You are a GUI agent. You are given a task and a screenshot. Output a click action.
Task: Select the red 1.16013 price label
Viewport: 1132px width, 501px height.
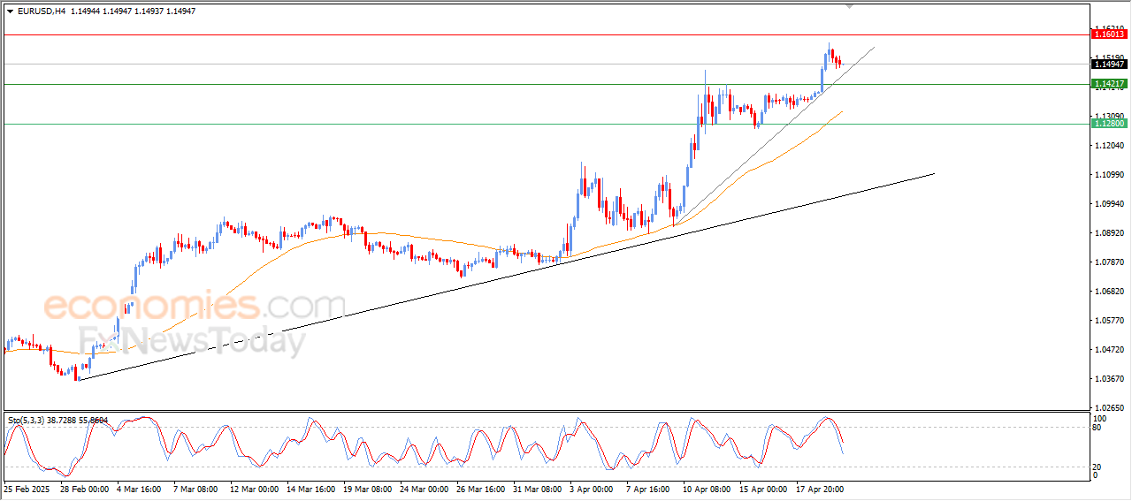click(x=1109, y=34)
